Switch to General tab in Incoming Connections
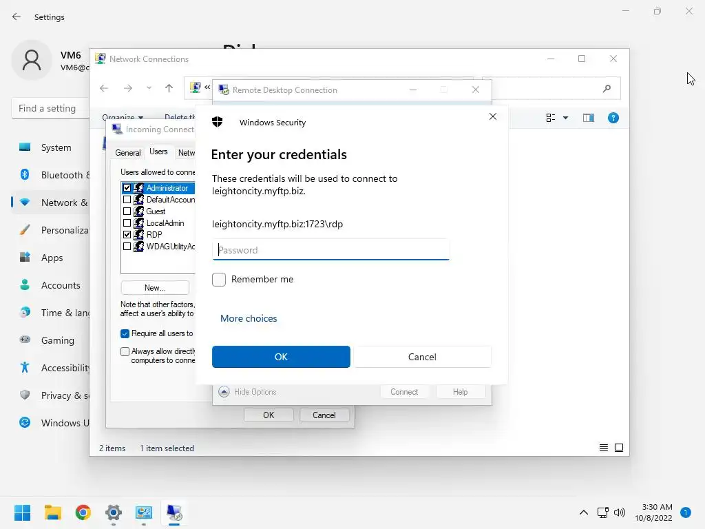The width and height of the screenshot is (705, 529). 127,153
